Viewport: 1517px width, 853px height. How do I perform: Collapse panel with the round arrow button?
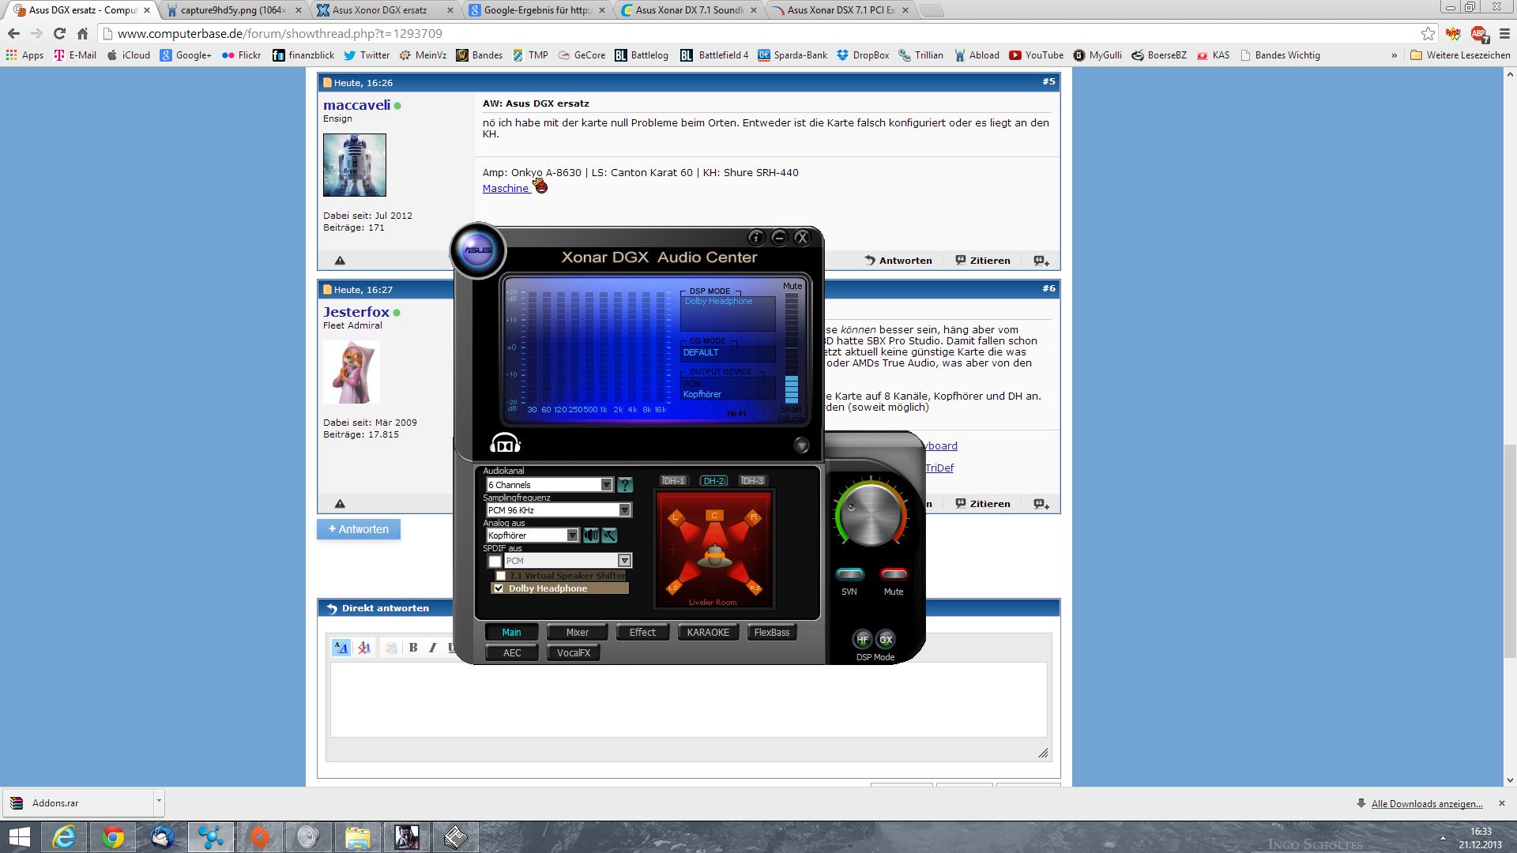pyautogui.click(x=801, y=445)
